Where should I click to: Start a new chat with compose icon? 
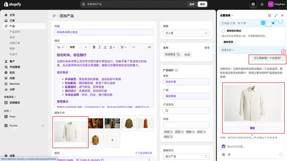(269, 15)
